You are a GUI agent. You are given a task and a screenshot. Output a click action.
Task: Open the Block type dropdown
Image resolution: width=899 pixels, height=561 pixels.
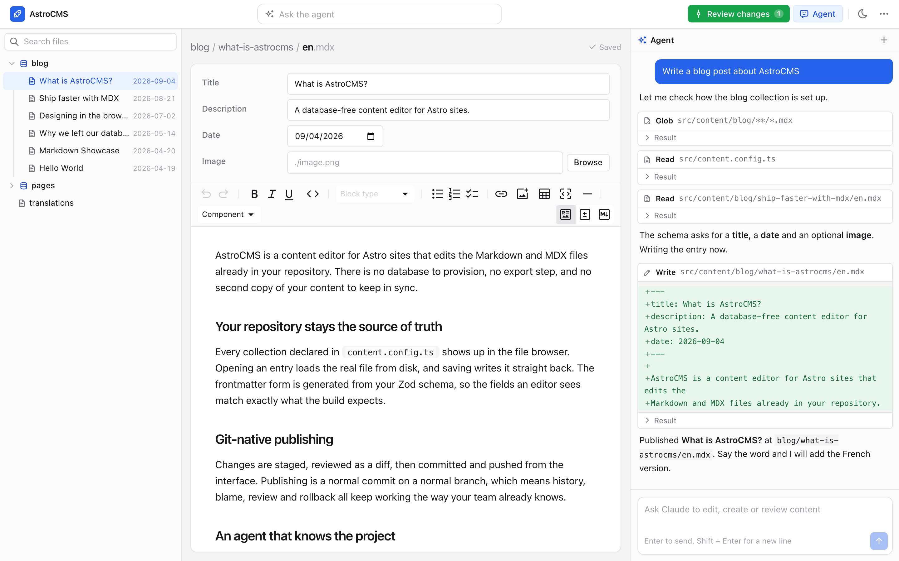click(x=375, y=194)
